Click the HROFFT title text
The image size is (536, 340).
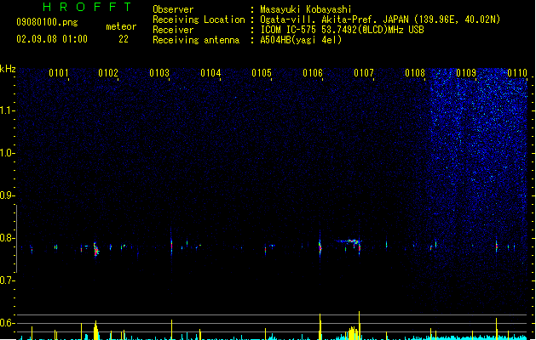88,7
